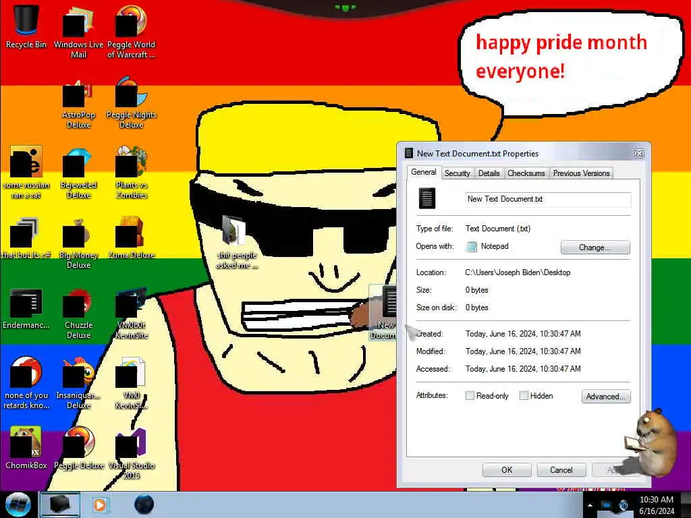Launch Big Money Deluxe shortcut
Viewport: 691px width, 518px height.
[x=78, y=243]
